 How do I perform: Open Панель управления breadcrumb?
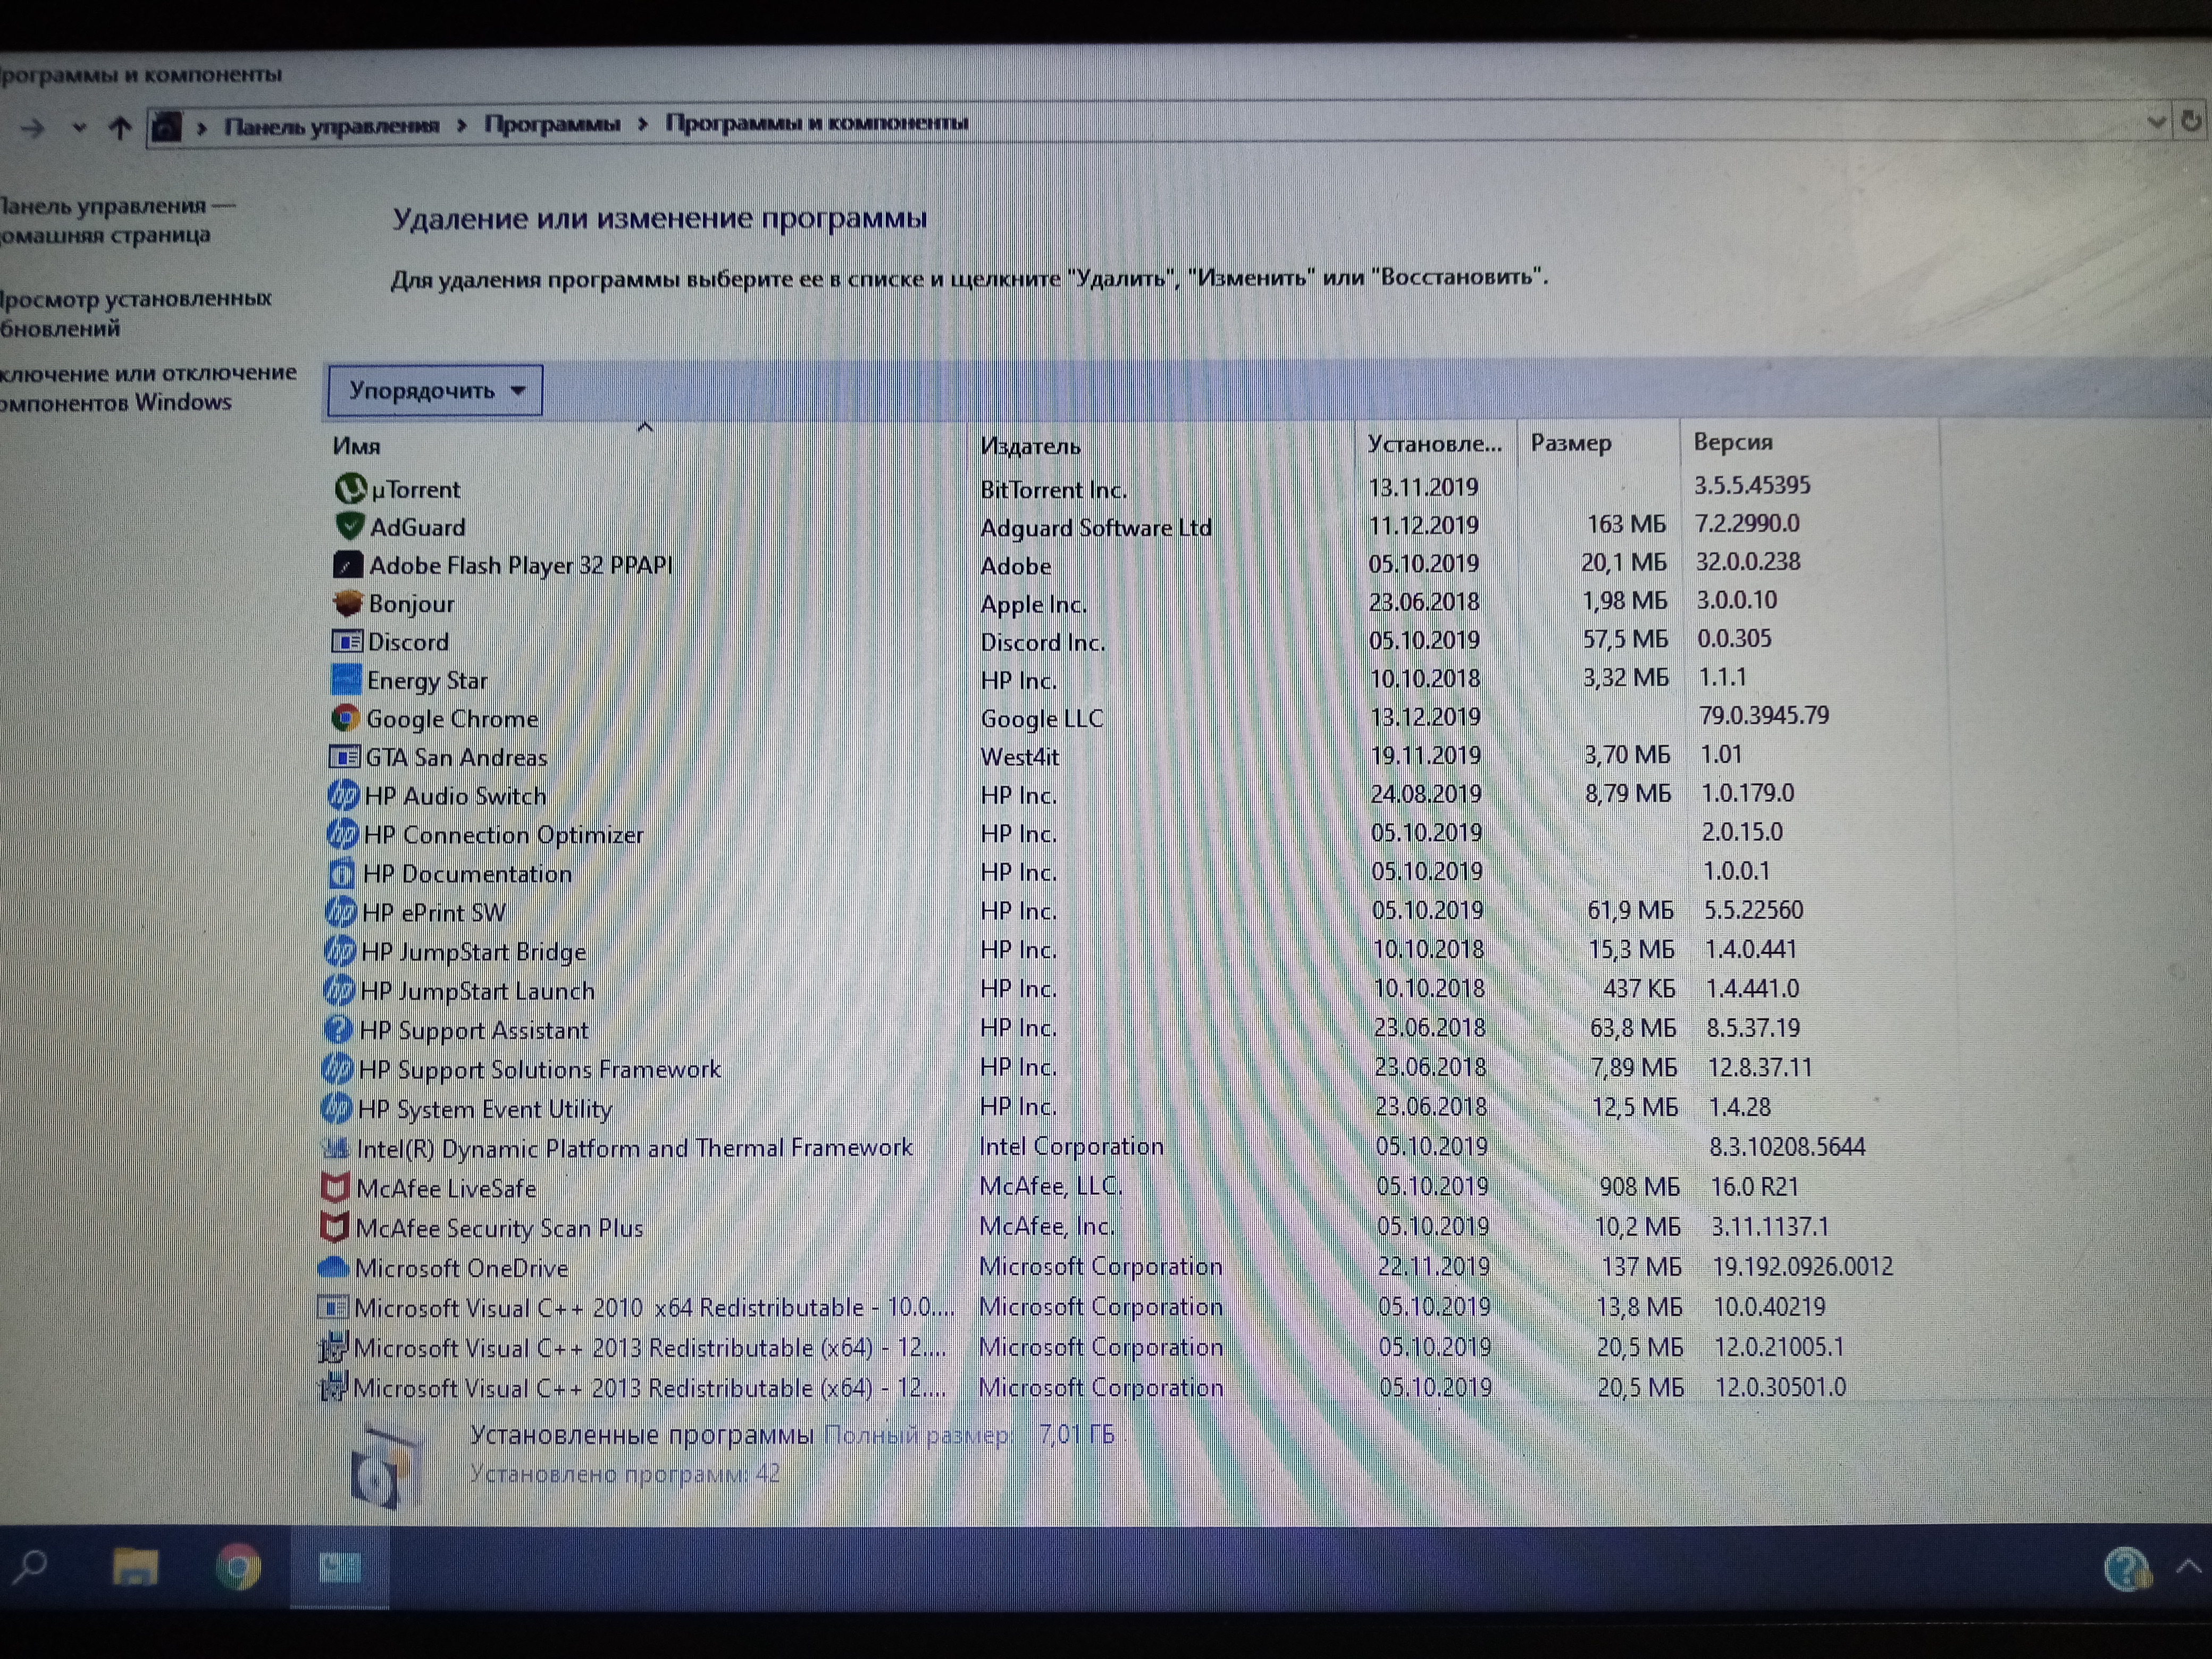tap(332, 126)
